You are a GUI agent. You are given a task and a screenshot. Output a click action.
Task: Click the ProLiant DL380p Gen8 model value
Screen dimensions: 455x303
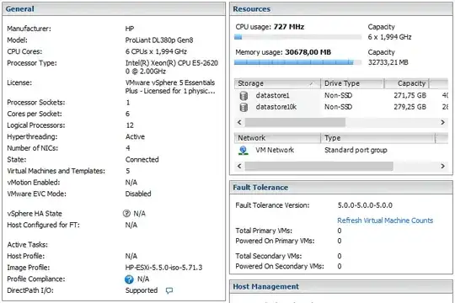click(159, 40)
